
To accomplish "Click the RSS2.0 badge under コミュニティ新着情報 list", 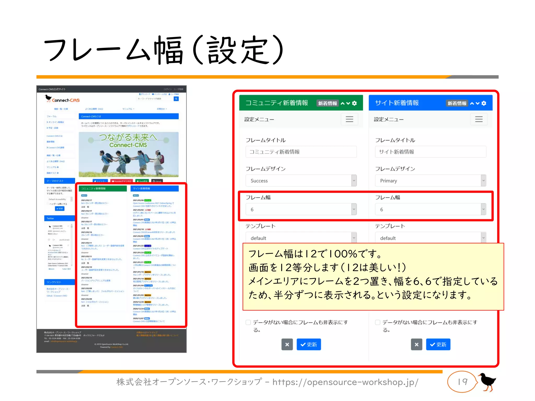I will tap(84, 195).
